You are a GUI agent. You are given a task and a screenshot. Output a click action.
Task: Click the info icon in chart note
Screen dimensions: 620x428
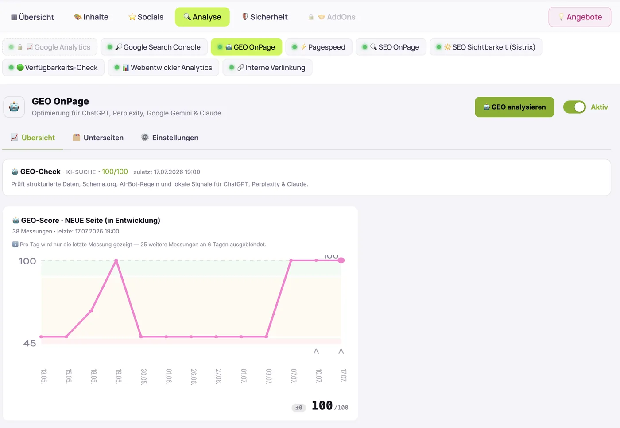(15, 244)
